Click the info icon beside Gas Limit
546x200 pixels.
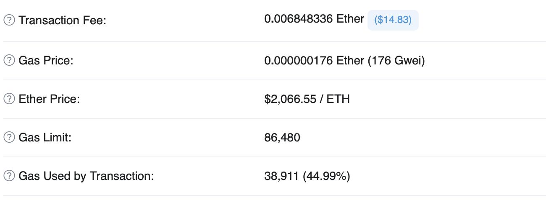tap(9, 137)
